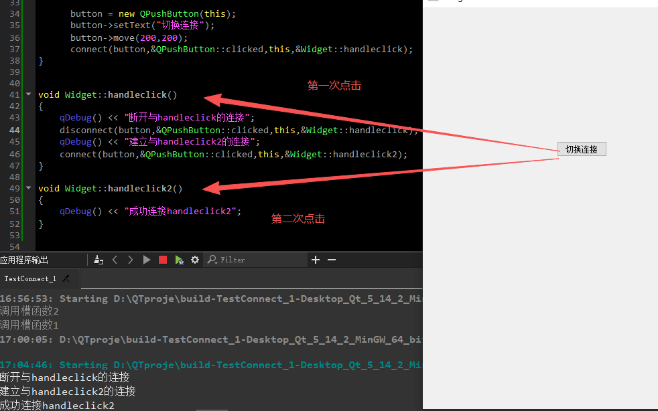Click code line button->setText
This screenshot has height=411, width=658.
pos(142,25)
